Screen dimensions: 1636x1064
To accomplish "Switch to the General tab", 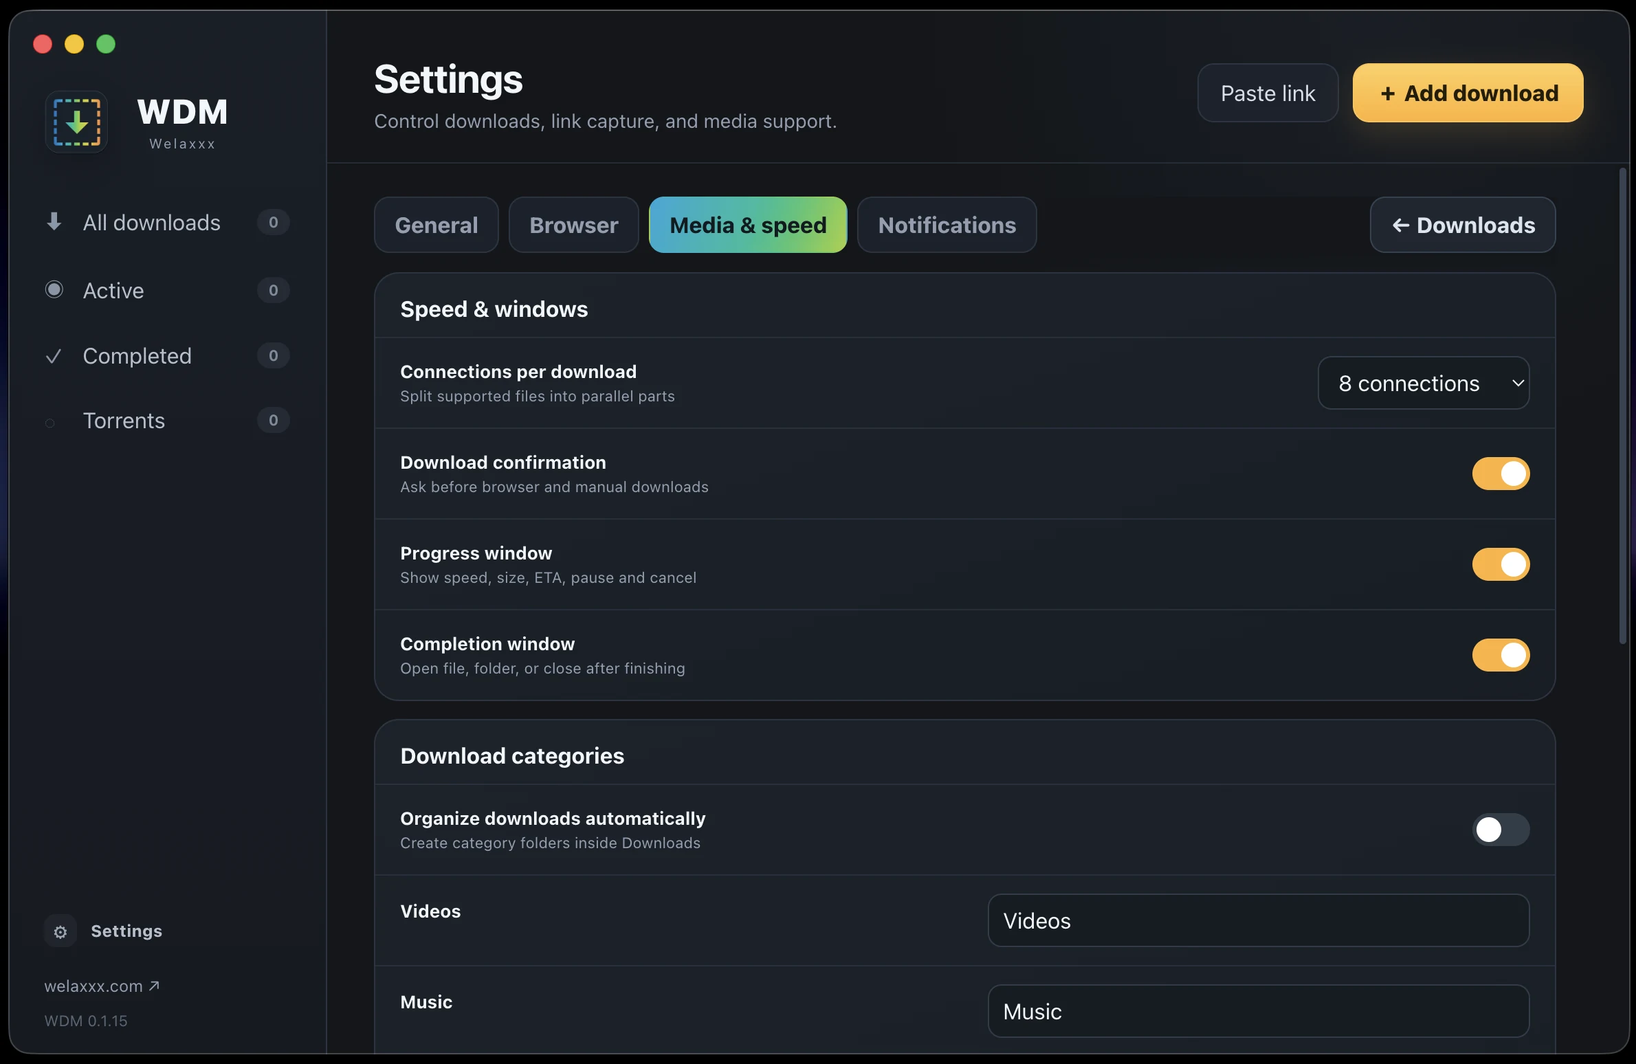I will 436,225.
